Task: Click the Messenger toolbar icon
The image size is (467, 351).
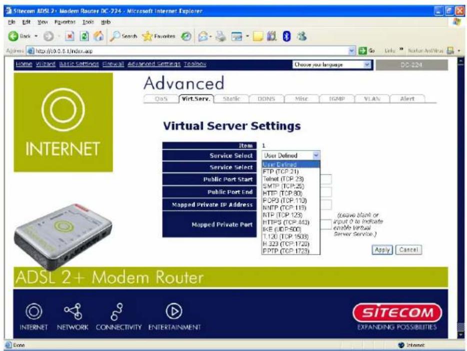Action: click(x=301, y=36)
